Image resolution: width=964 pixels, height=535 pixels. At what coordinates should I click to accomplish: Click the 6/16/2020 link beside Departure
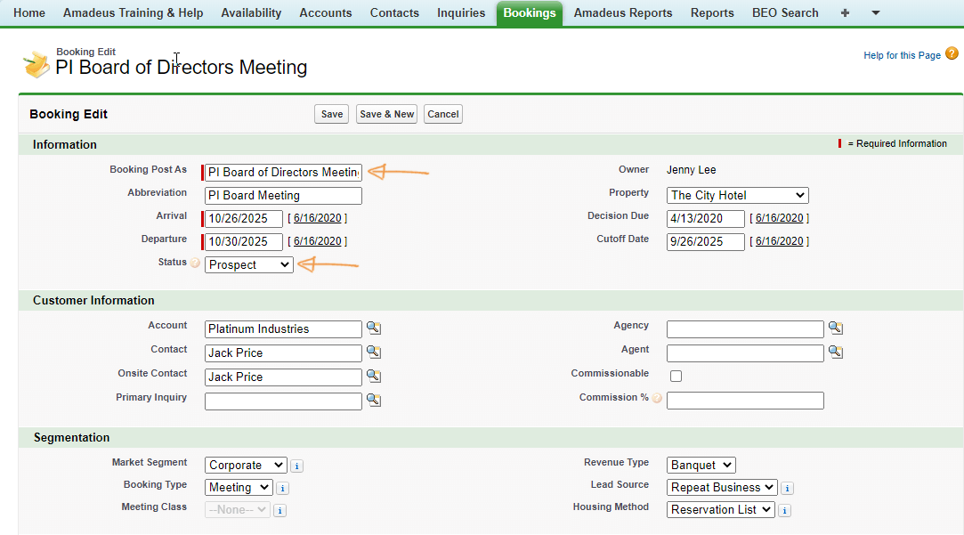coord(317,241)
